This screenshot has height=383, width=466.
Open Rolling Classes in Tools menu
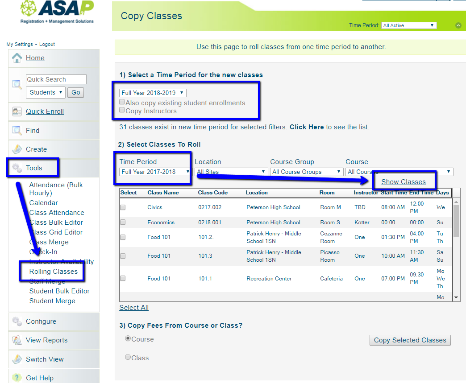point(54,272)
